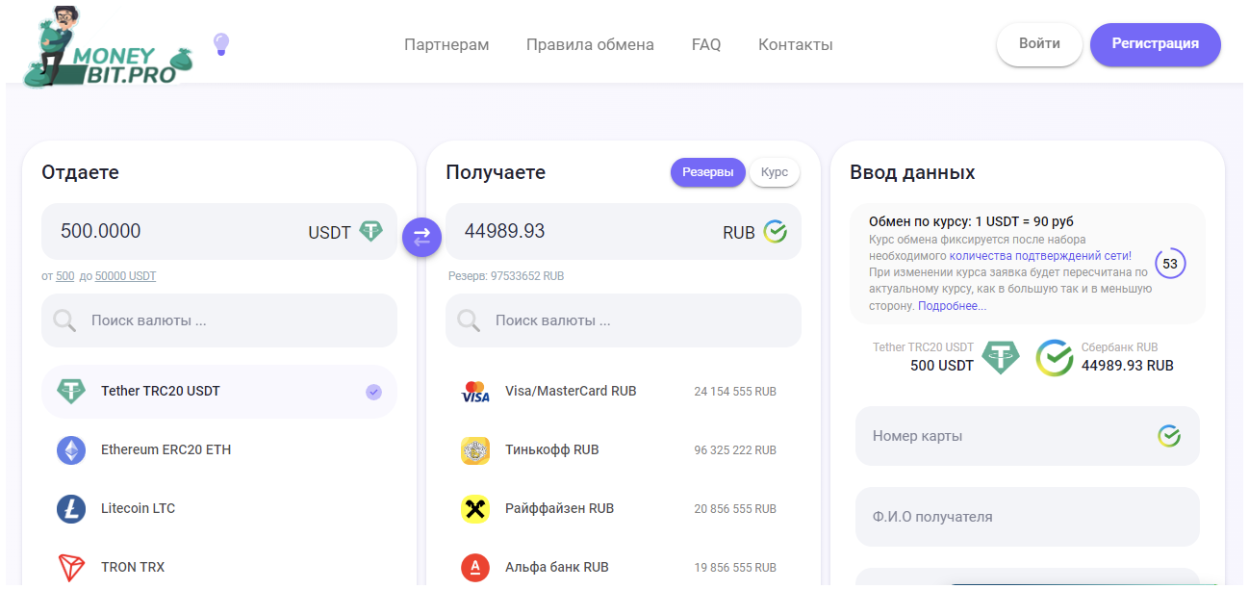Open the Партнерам menu item
The width and height of the screenshot is (1249, 589).
(446, 45)
